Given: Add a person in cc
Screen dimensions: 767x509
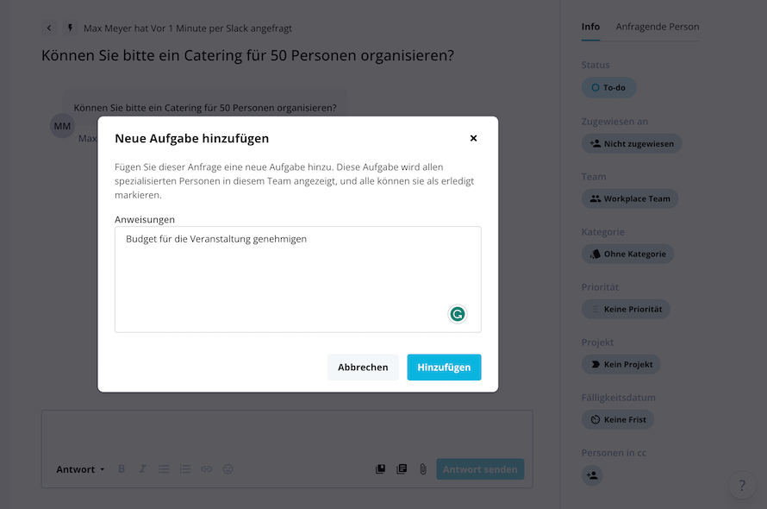Looking at the screenshot, I should click(592, 475).
